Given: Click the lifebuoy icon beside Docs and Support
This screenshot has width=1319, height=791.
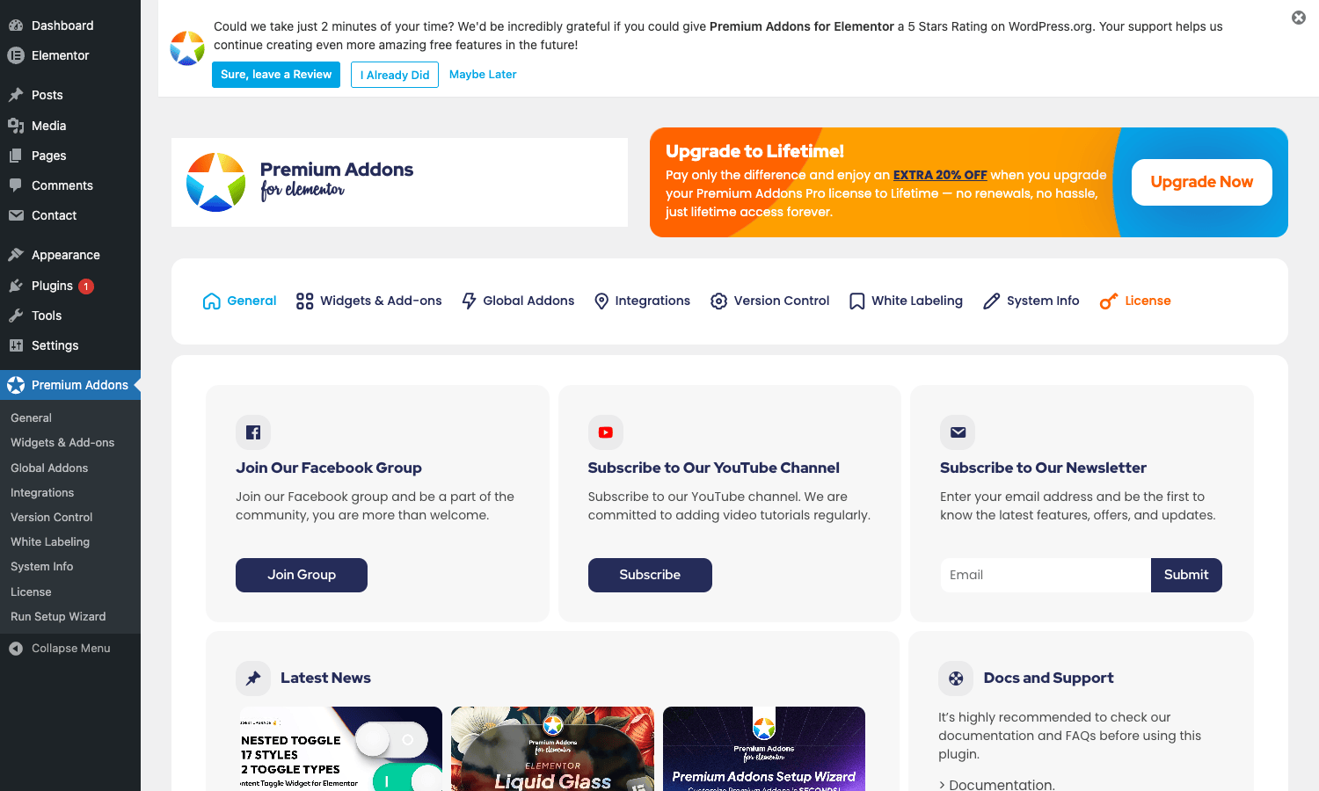Looking at the screenshot, I should click(956, 679).
